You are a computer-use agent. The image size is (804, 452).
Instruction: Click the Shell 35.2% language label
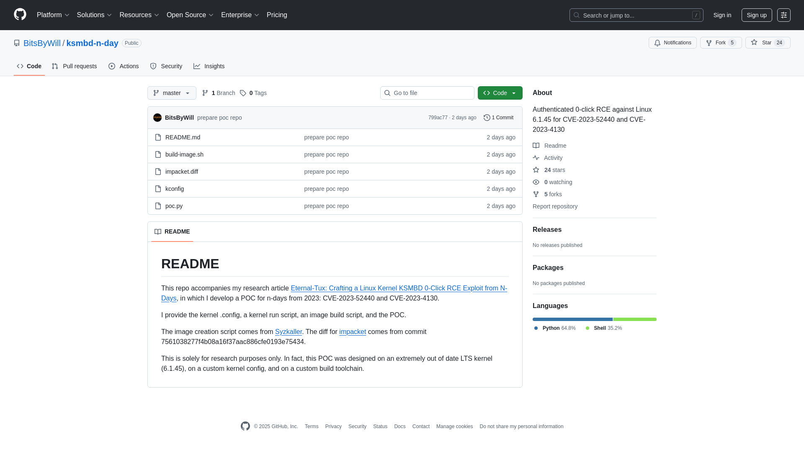click(x=604, y=328)
